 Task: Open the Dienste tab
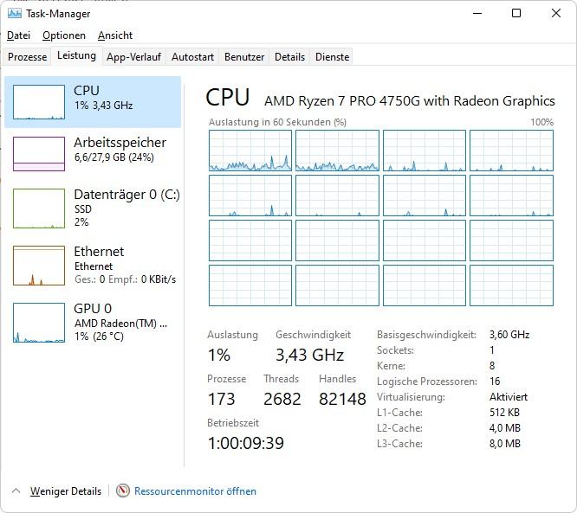pyautogui.click(x=332, y=57)
